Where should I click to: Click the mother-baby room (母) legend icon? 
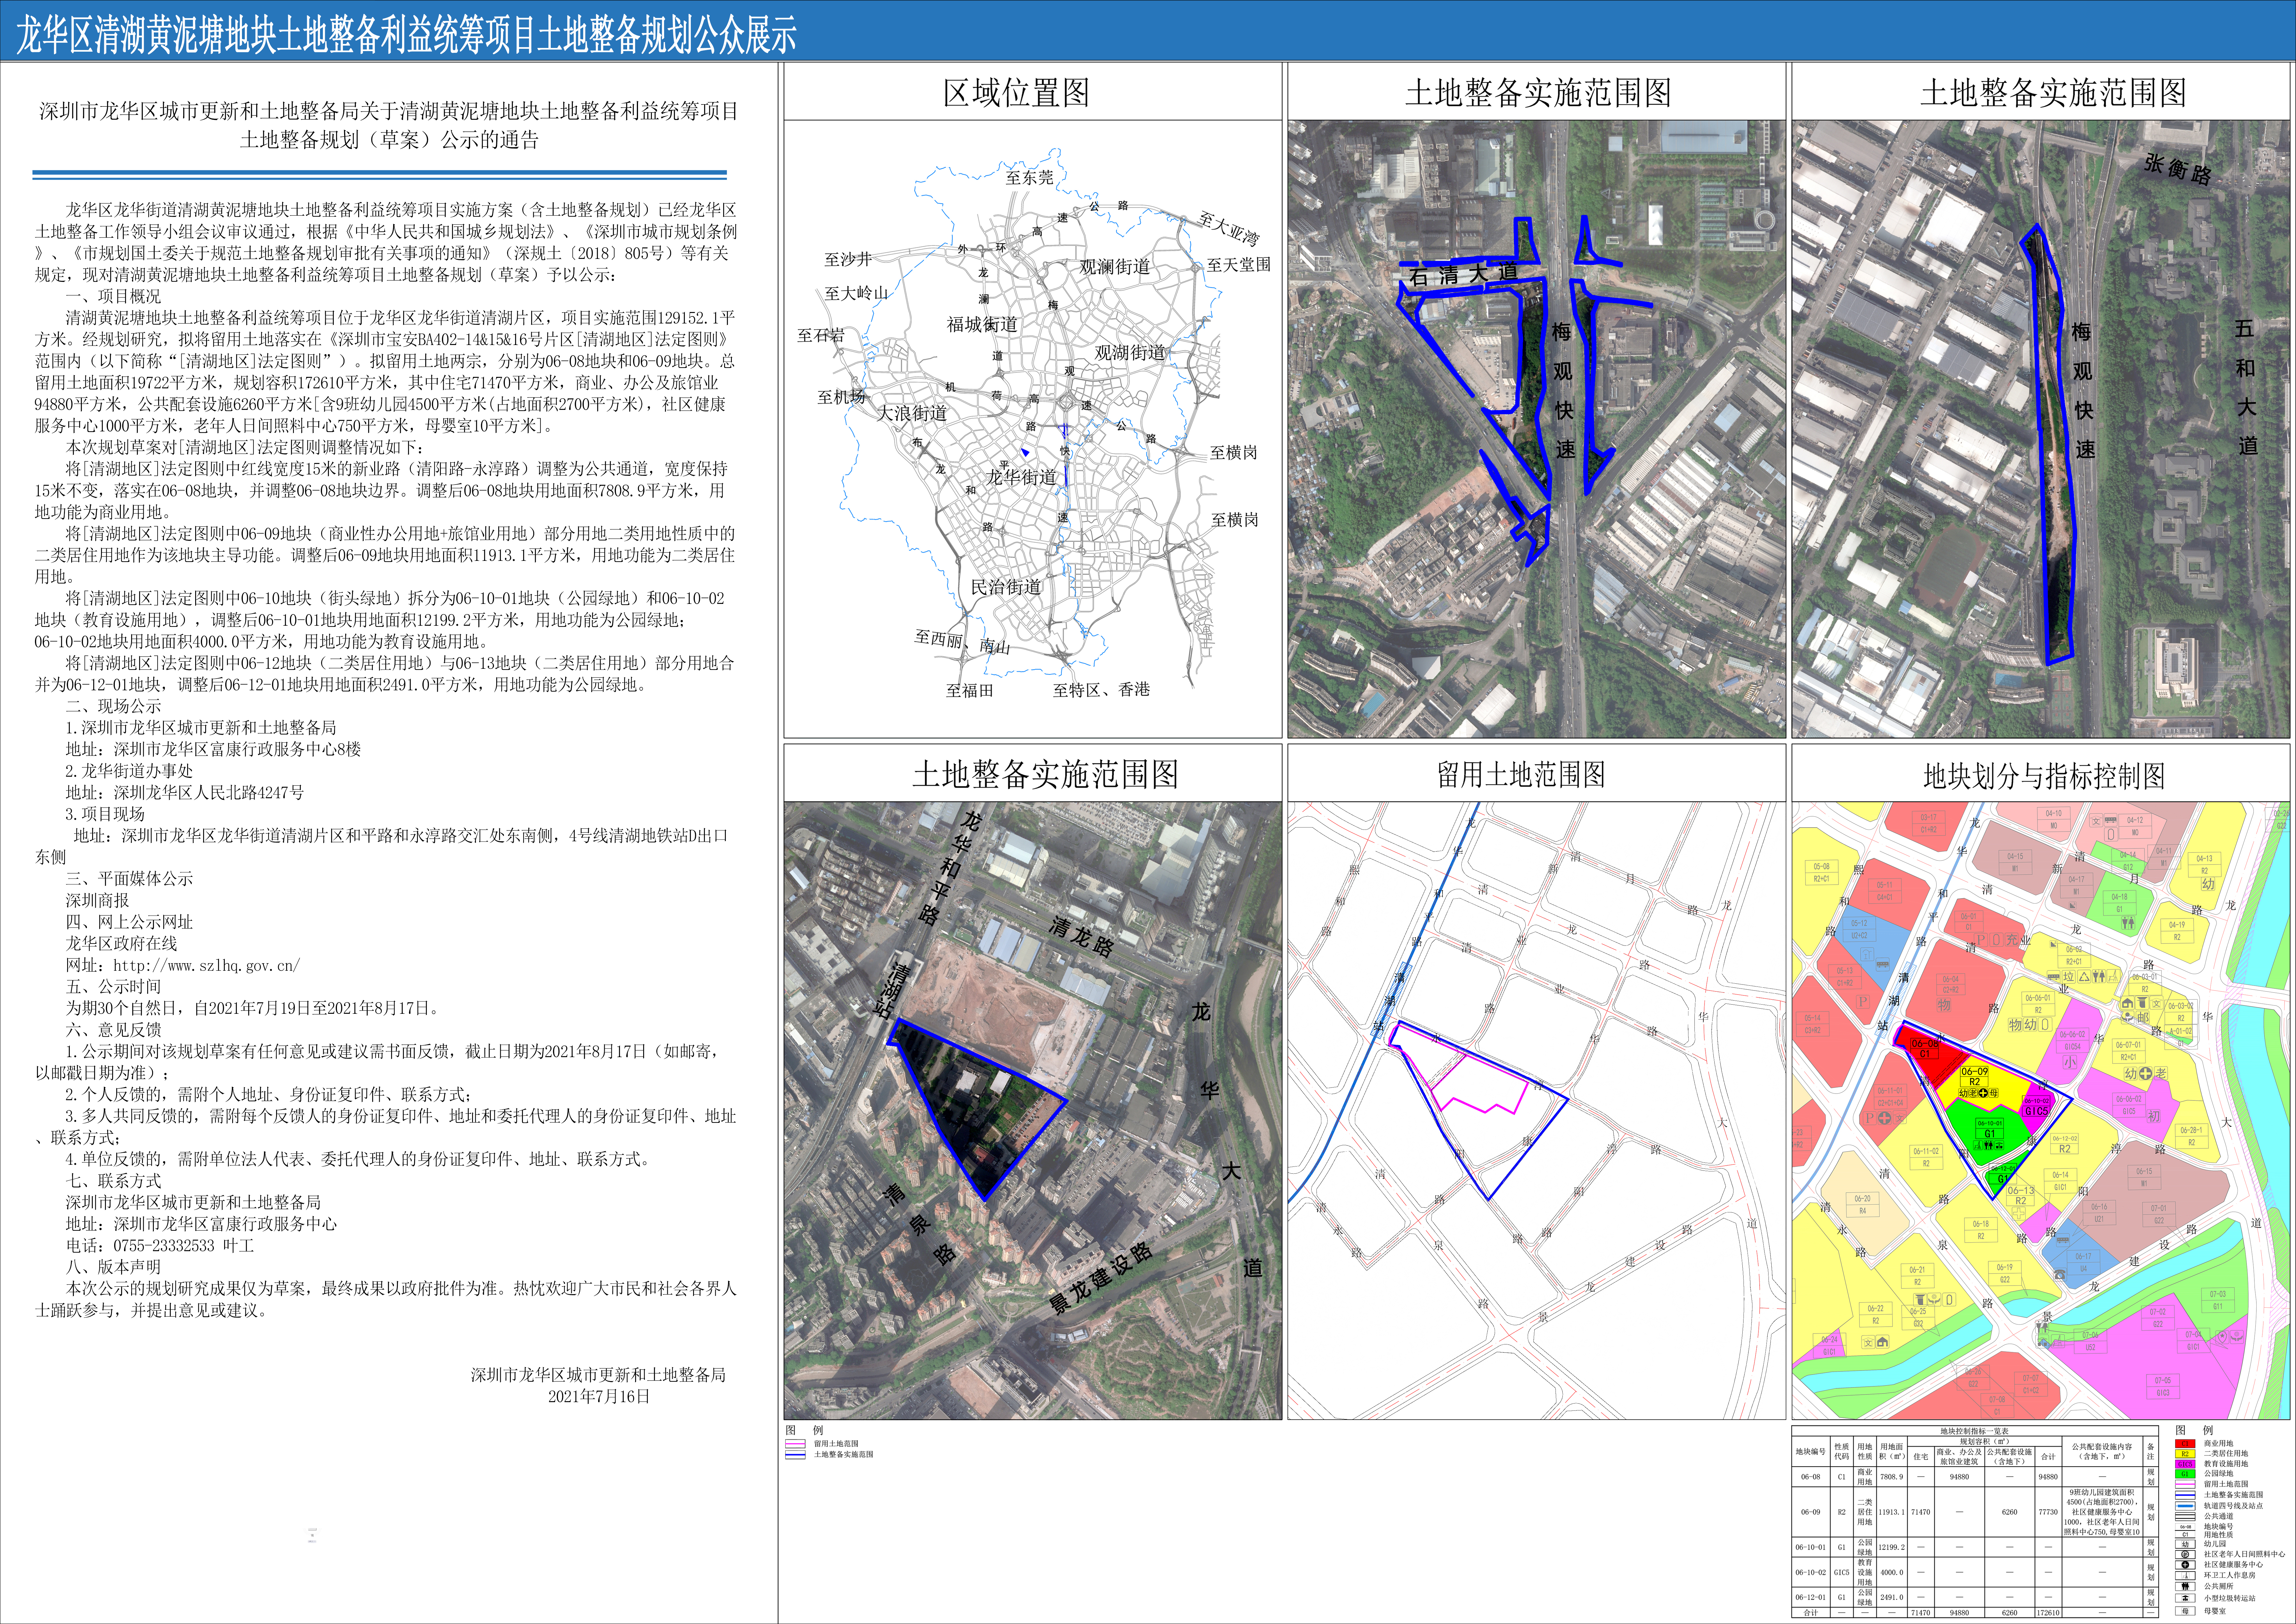pos(2185,1611)
